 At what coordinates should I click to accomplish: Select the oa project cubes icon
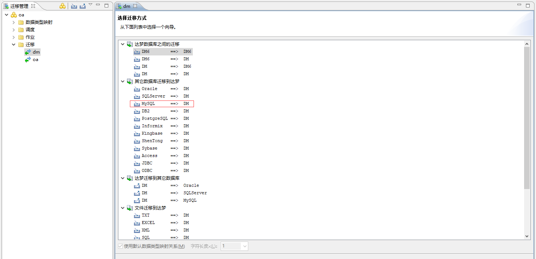click(14, 15)
